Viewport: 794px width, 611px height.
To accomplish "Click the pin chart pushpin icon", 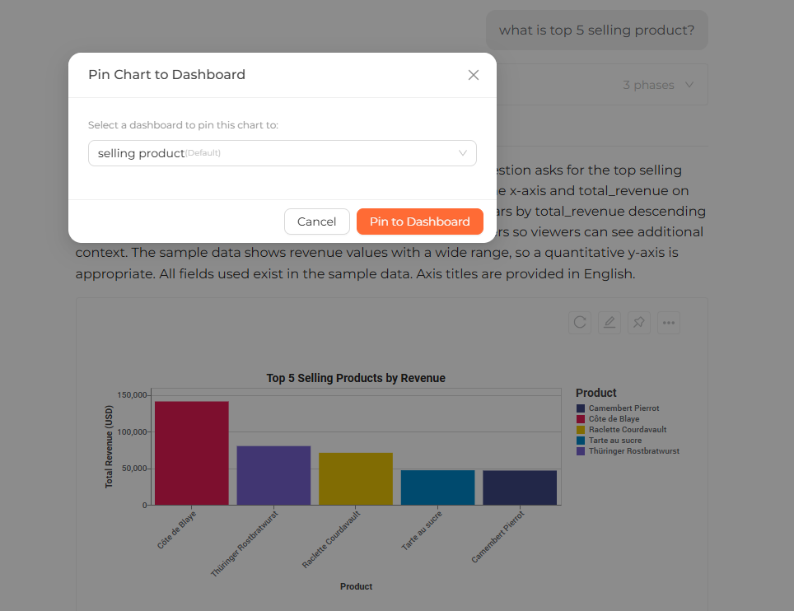I will (x=639, y=323).
